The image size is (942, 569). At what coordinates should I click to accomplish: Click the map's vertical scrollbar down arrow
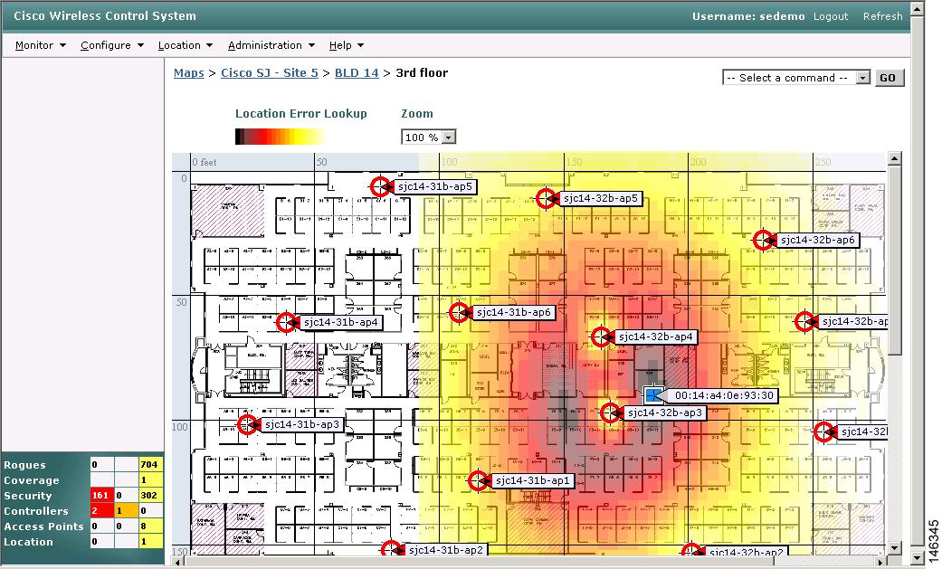coord(894,548)
